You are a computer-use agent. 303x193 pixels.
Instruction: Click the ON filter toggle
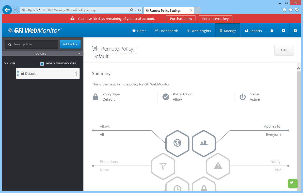coord(6,63)
